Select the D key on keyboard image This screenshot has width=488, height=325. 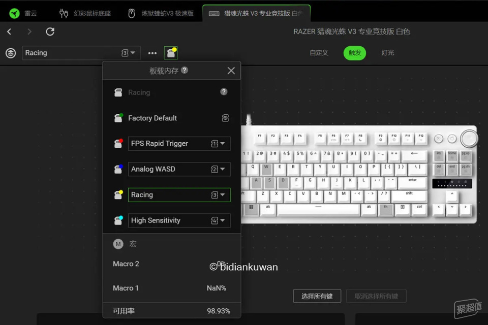283,182
